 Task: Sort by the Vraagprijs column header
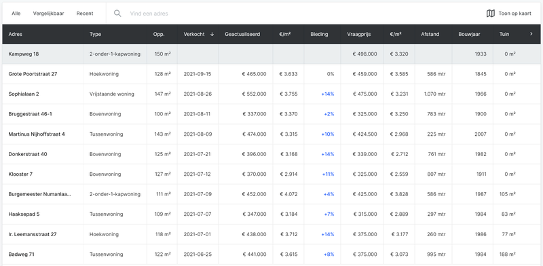pyautogui.click(x=359, y=34)
